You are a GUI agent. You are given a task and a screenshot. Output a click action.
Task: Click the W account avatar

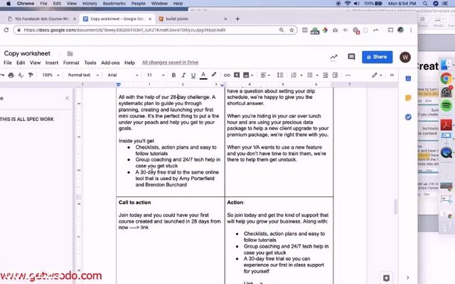click(405, 57)
